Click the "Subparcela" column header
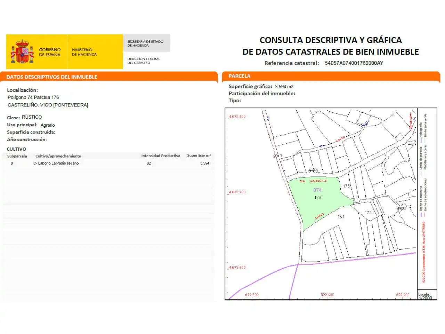Screen dimensions: 445x334 17,156
